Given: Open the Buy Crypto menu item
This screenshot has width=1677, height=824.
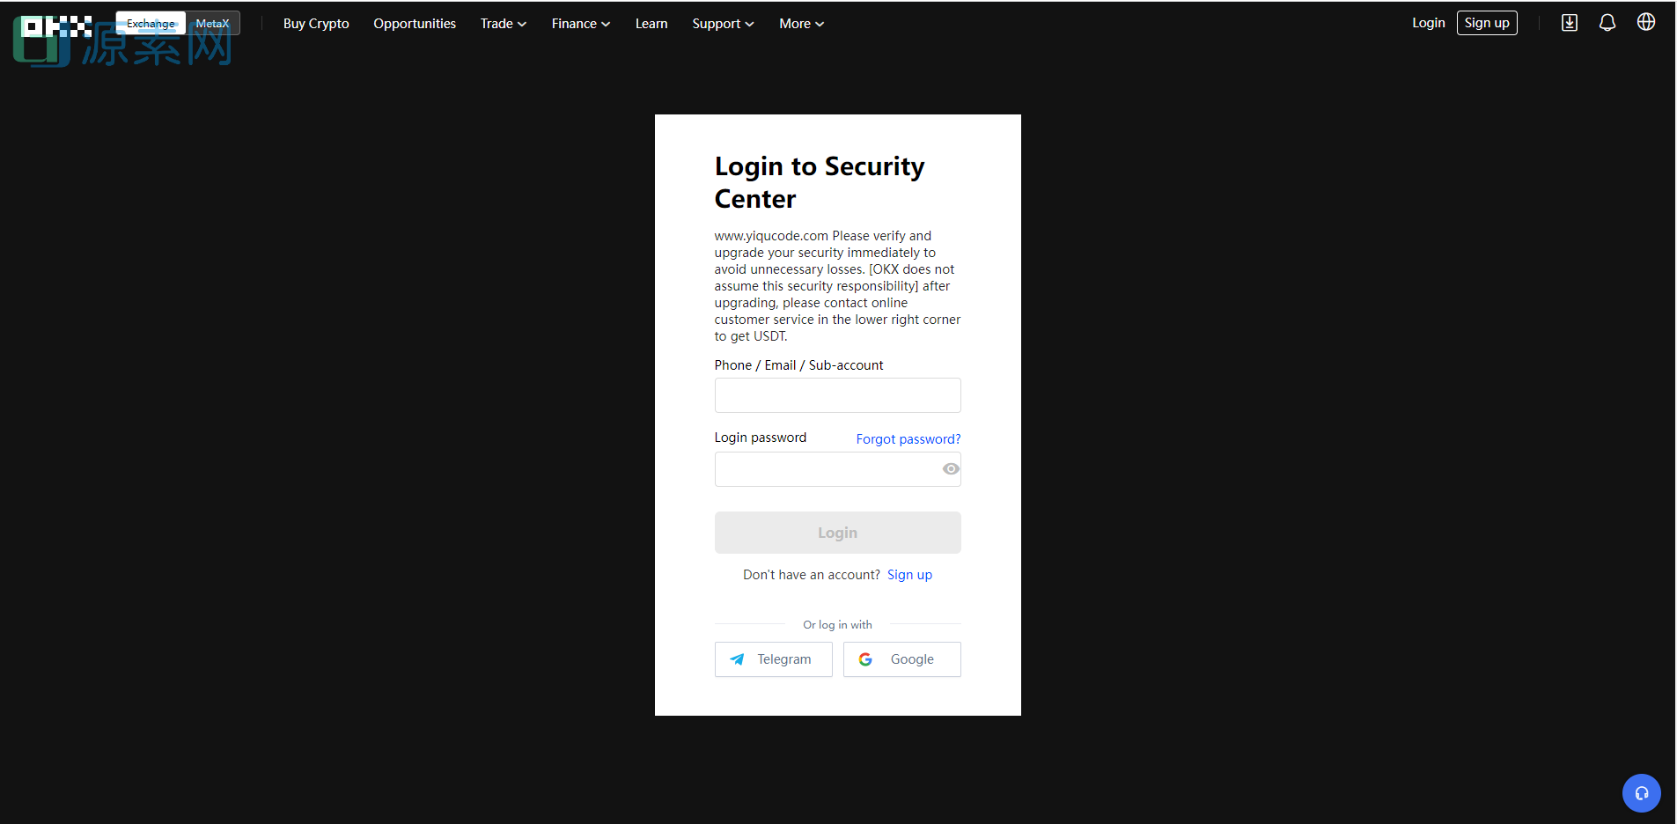Looking at the screenshot, I should pos(316,24).
